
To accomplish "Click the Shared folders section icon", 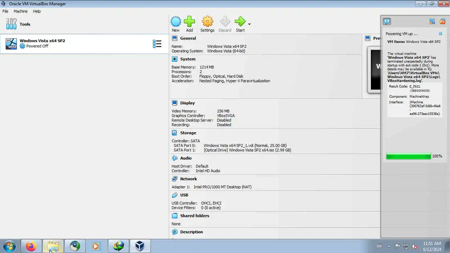I will click(x=175, y=216).
